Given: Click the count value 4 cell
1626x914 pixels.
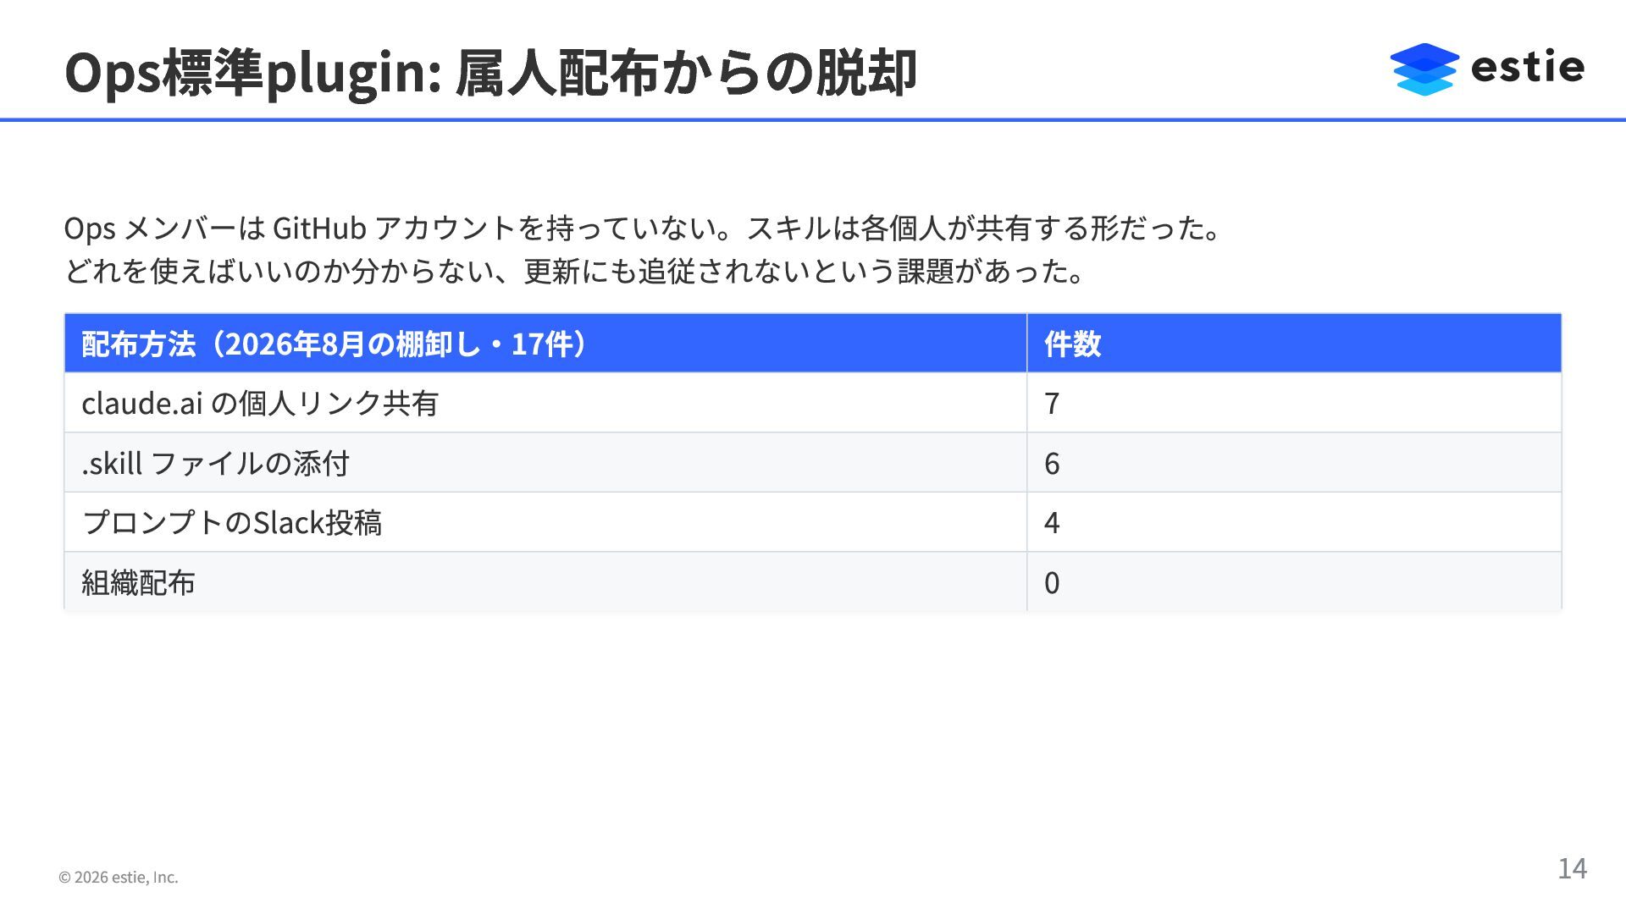Looking at the screenshot, I should (1294, 522).
